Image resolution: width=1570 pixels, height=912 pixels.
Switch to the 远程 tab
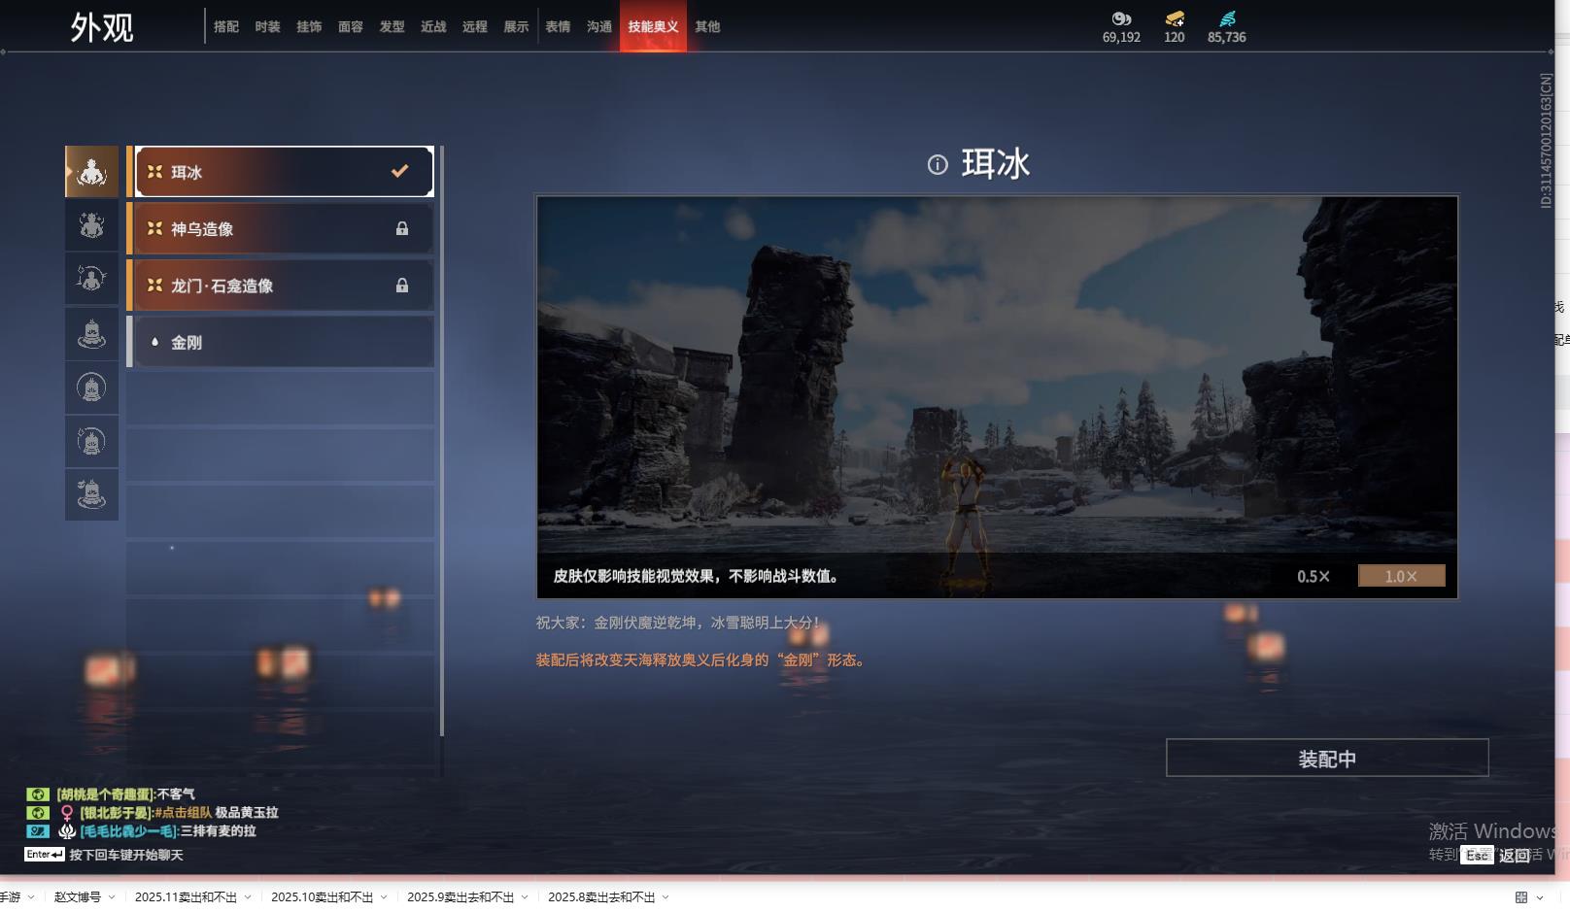tap(475, 27)
